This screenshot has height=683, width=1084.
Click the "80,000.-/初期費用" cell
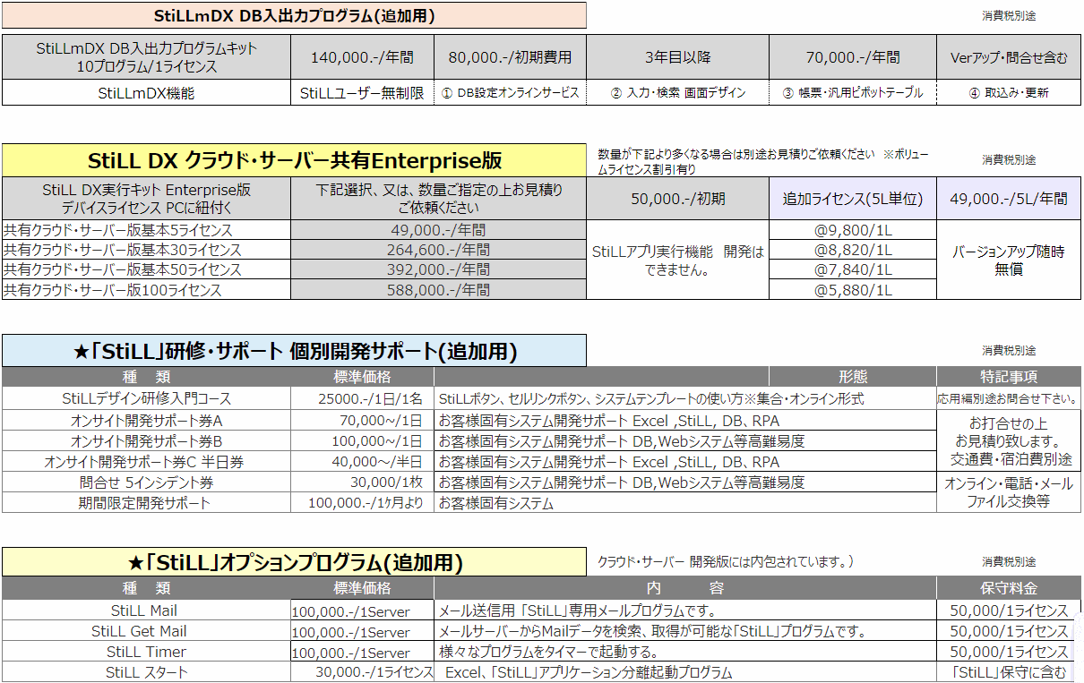510,57
